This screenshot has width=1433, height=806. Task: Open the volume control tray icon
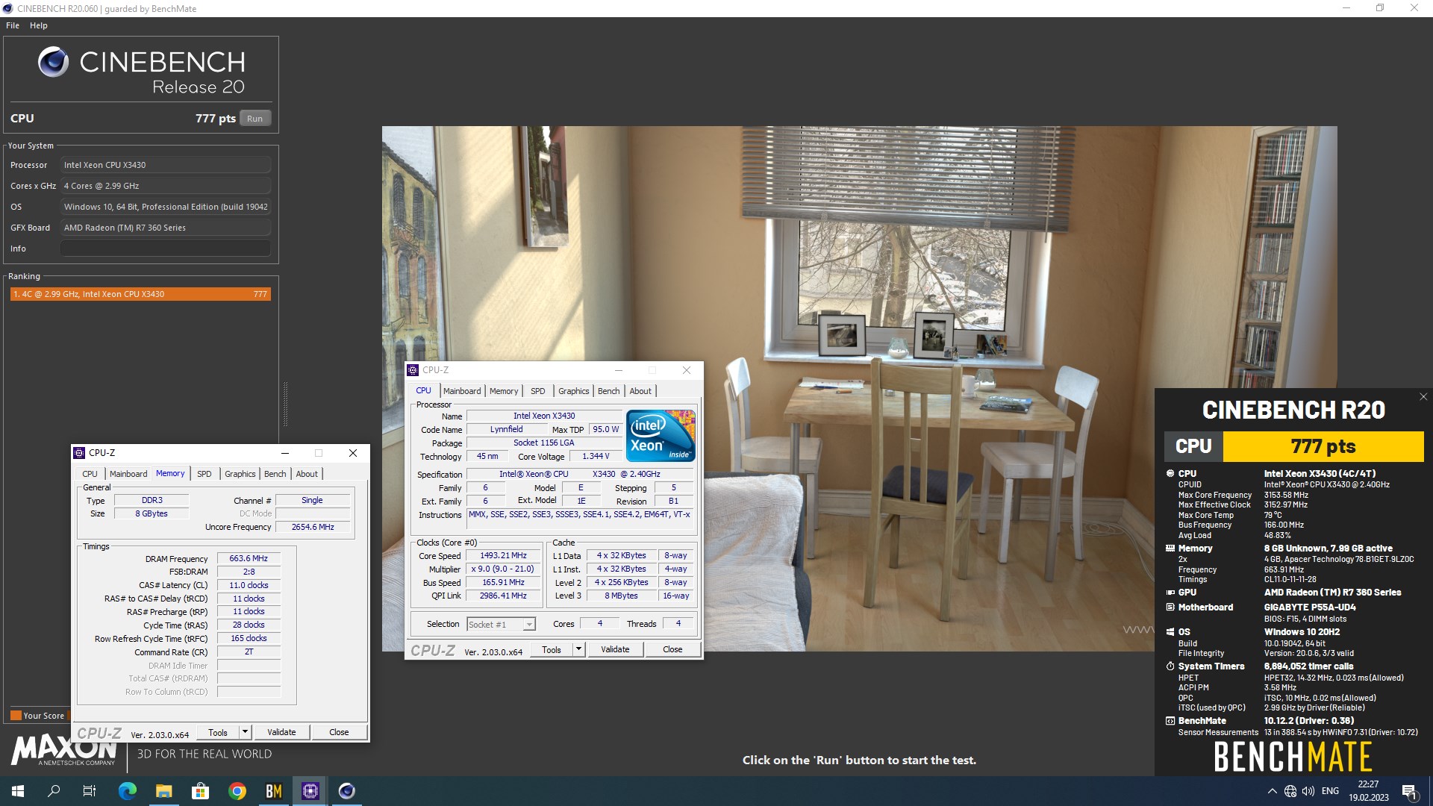(1308, 791)
